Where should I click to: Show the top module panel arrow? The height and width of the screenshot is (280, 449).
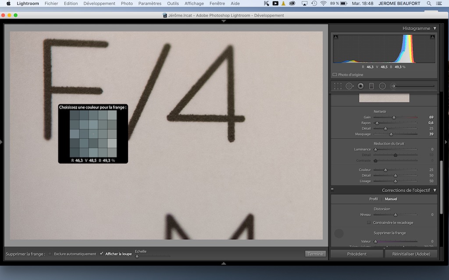224,21
